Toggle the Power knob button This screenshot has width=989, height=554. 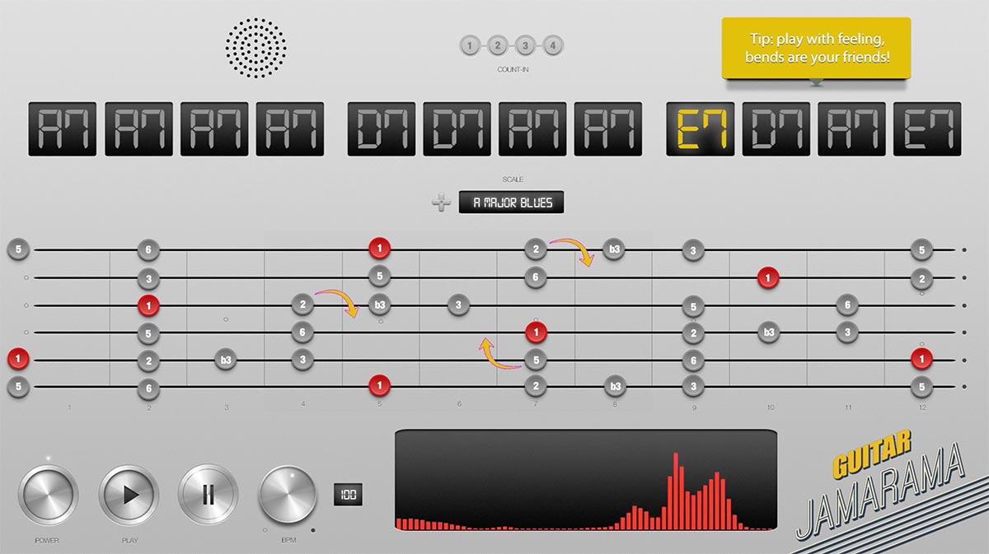(47, 495)
